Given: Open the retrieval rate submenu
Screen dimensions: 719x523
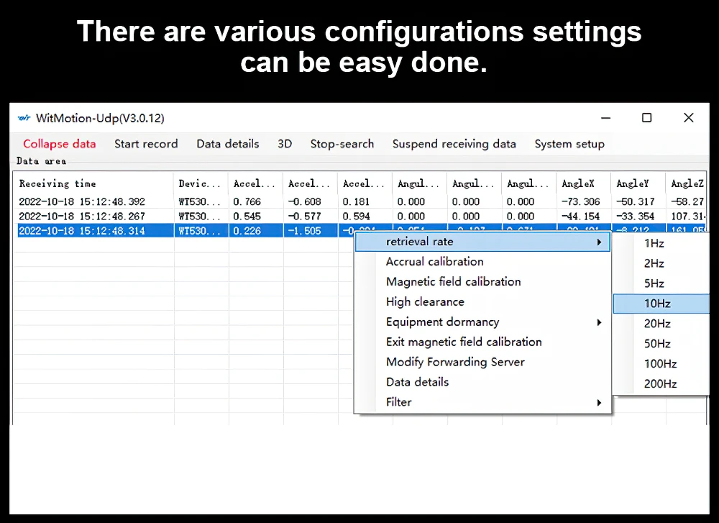Looking at the screenshot, I should [x=482, y=242].
